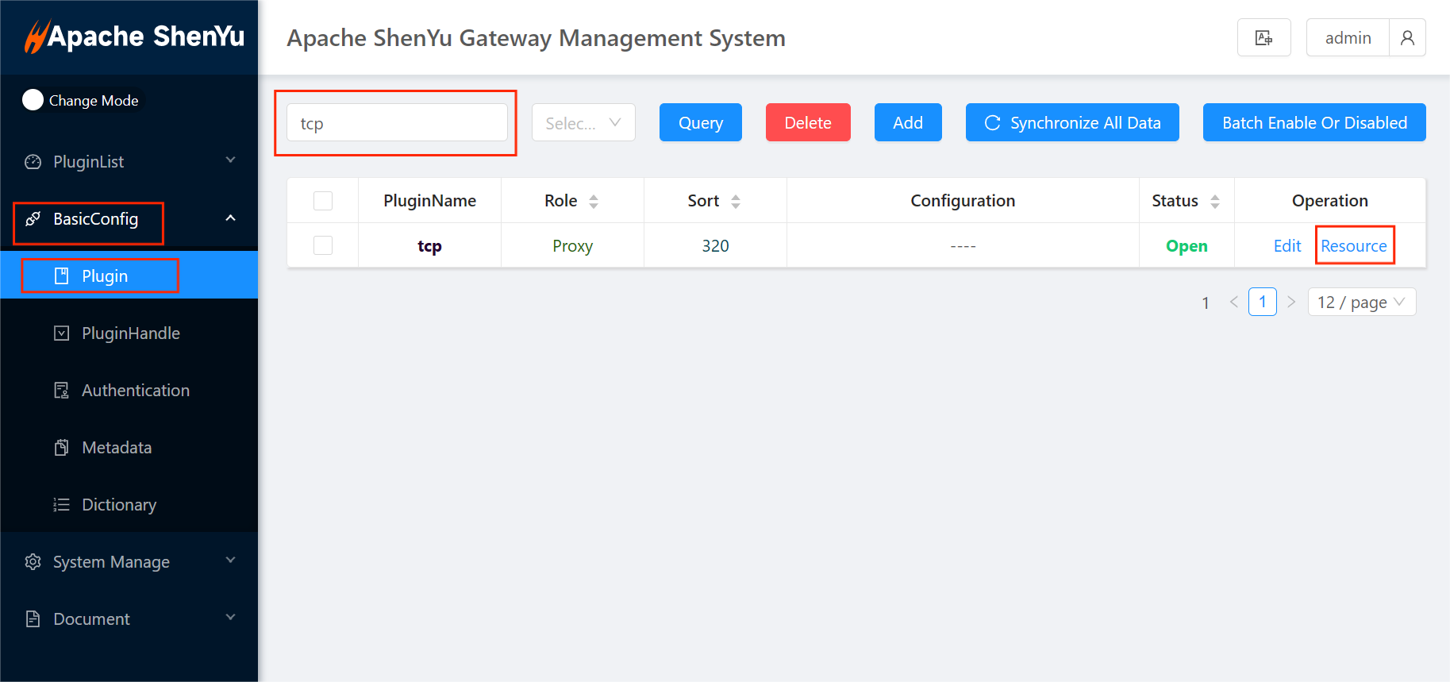
Task: Click the language translate icon in header
Action: click(1263, 37)
